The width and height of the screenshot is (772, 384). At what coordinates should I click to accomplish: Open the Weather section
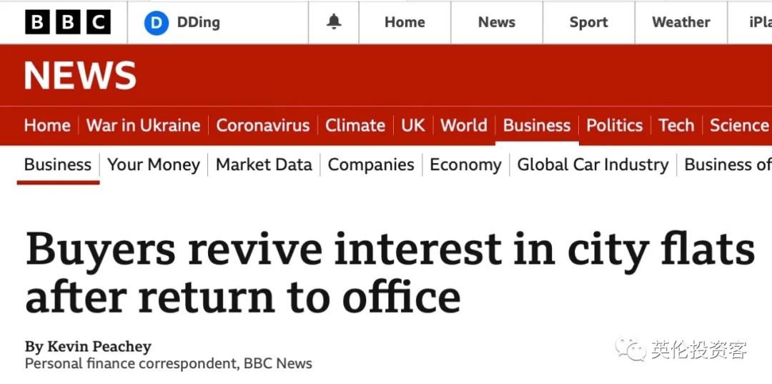(681, 22)
